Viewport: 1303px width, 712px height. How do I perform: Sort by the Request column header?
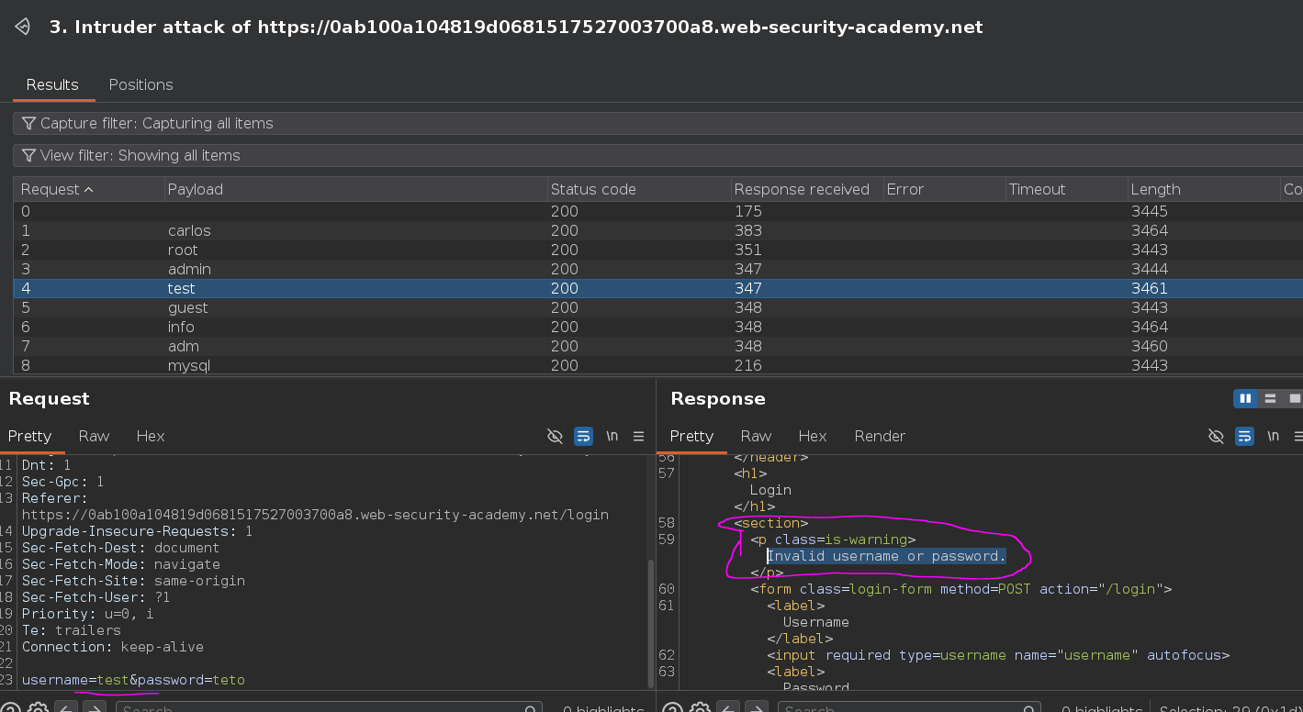pos(89,189)
